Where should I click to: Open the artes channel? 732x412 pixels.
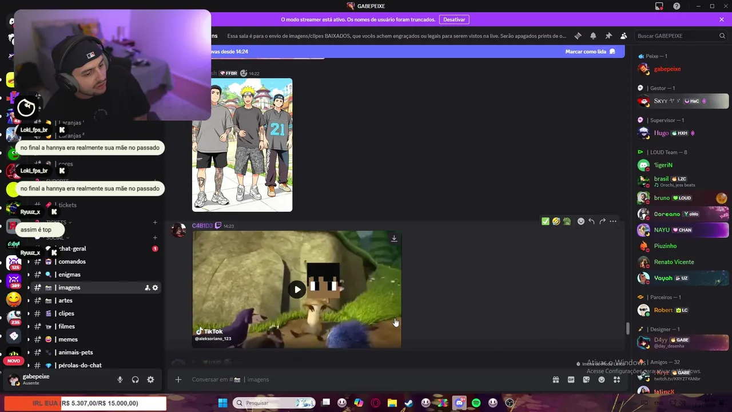[x=94, y=300]
